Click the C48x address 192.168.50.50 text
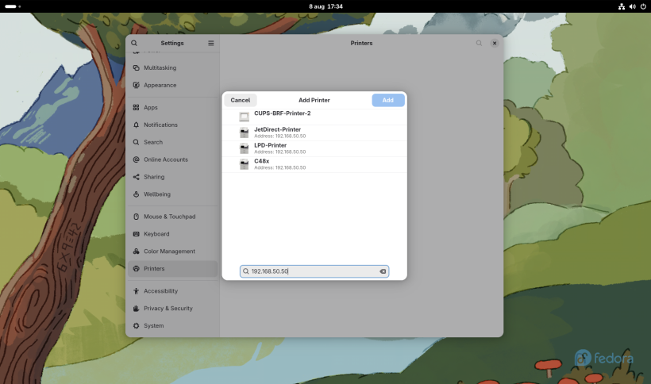 pos(279,167)
